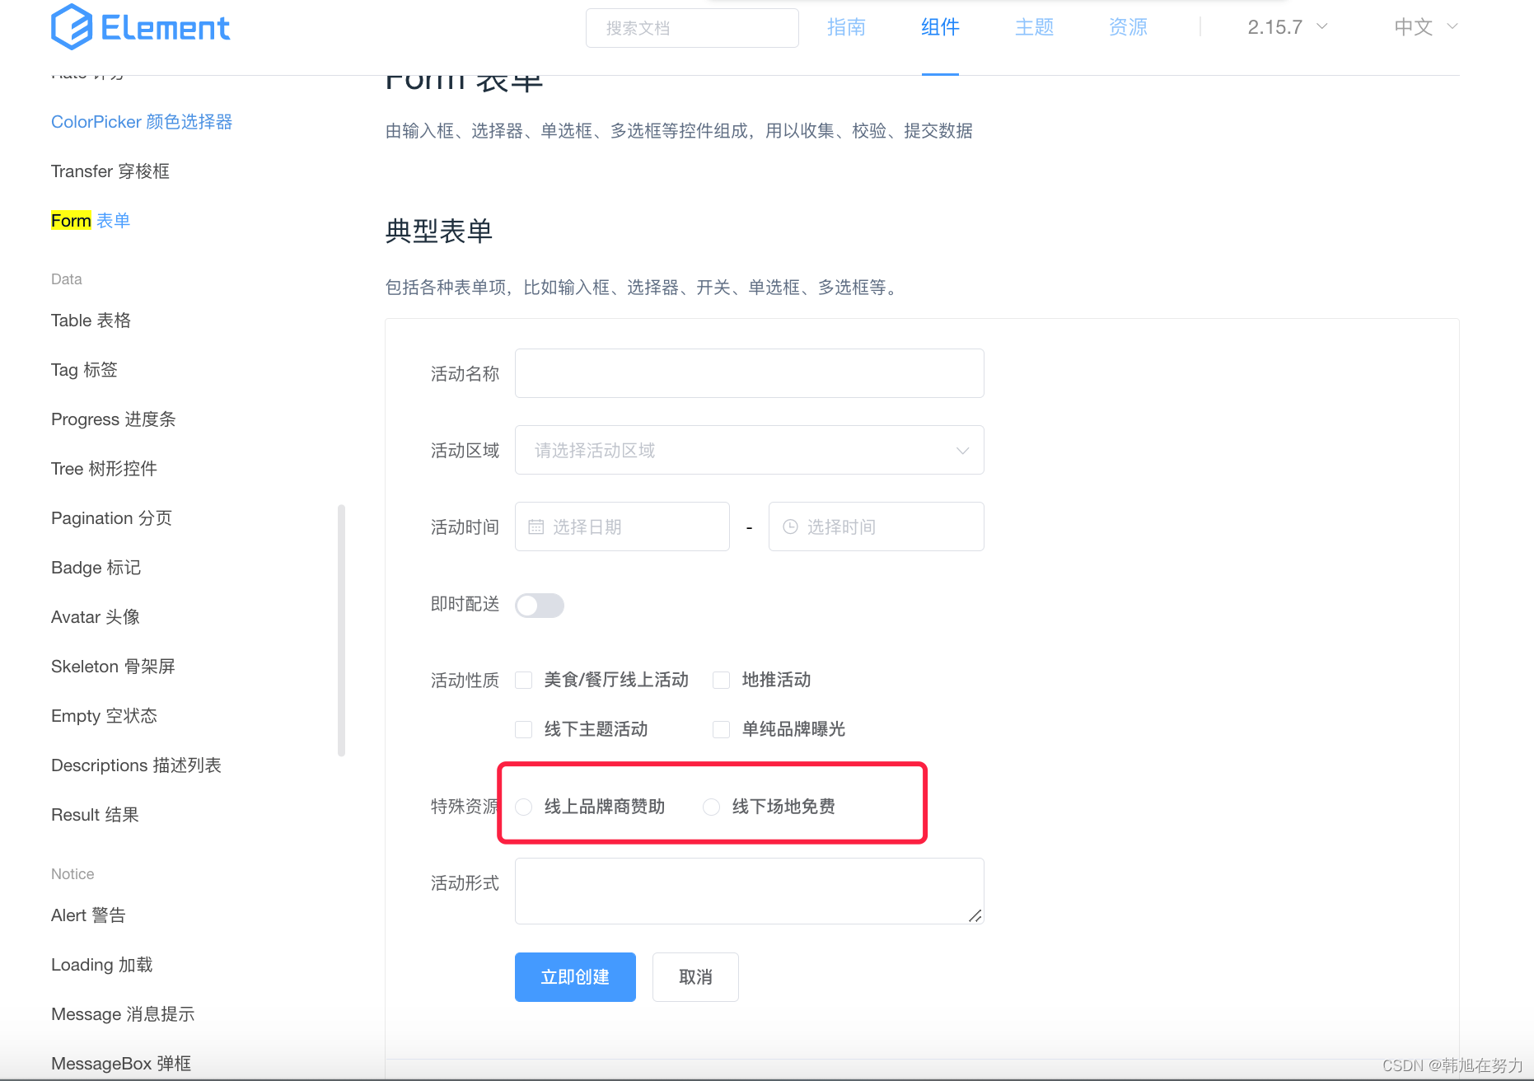Click the 取消 button
Screen dimensions: 1534x1081
tap(695, 977)
